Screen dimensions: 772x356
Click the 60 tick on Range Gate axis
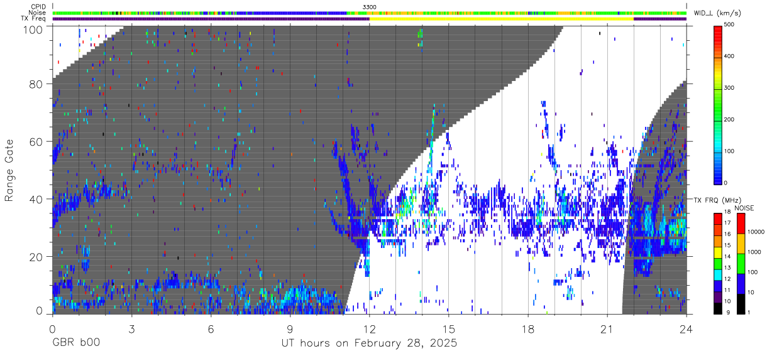click(x=36, y=142)
